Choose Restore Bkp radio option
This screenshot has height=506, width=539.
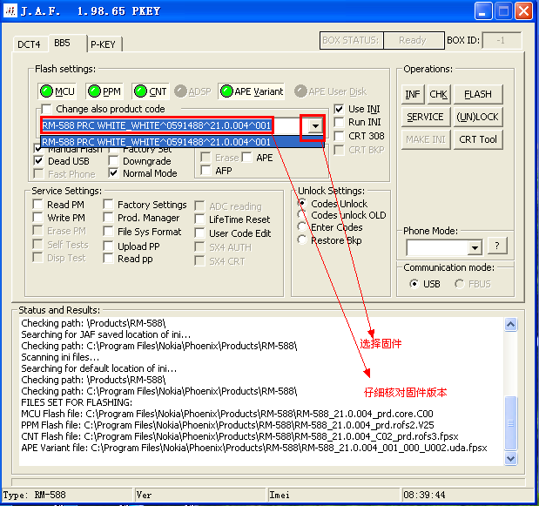coord(302,240)
